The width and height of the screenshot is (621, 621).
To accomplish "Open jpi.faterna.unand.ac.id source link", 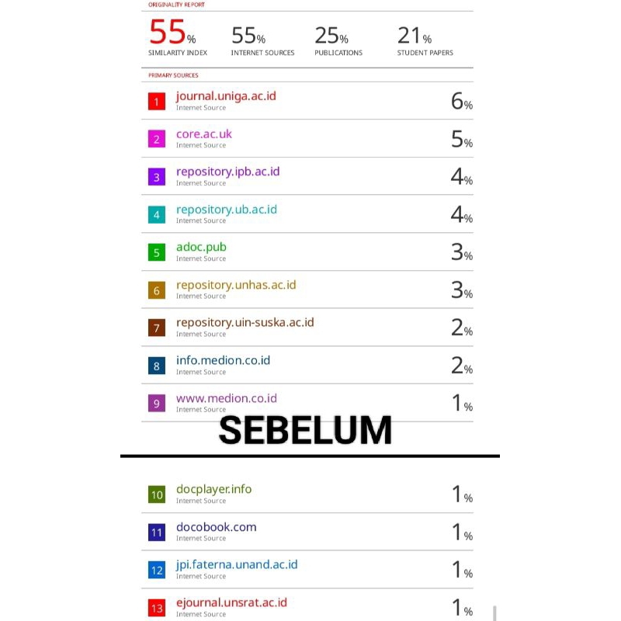I will [237, 564].
